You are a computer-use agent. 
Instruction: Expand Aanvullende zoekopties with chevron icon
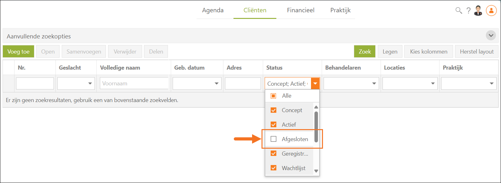click(x=491, y=35)
